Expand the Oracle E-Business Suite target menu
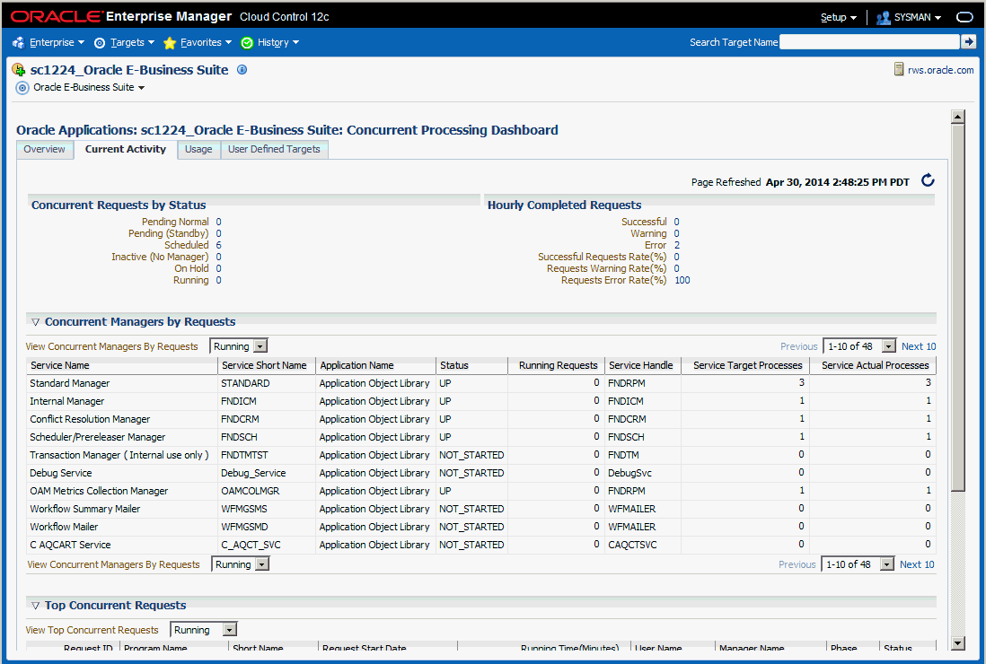 click(89, 88)
